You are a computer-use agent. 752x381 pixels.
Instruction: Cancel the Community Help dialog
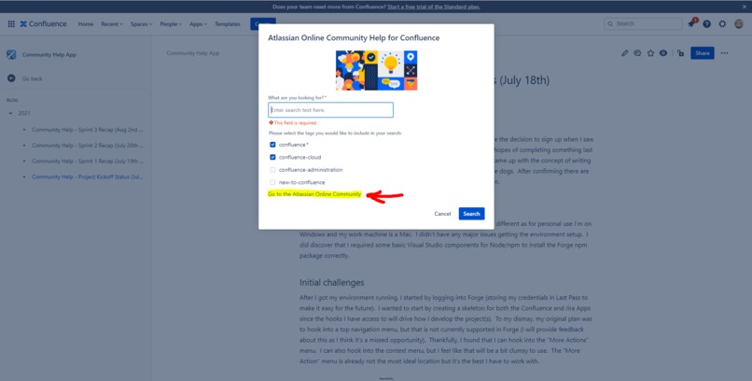click(x=442, y=214)
